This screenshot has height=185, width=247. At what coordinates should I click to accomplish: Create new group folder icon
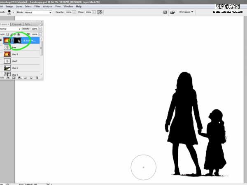point(26,78)
